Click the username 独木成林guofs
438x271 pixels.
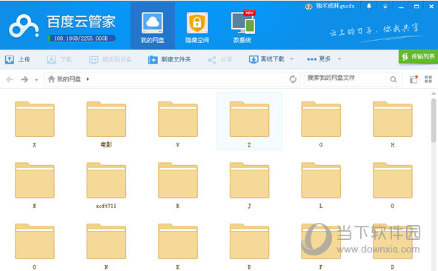point(335,6)
